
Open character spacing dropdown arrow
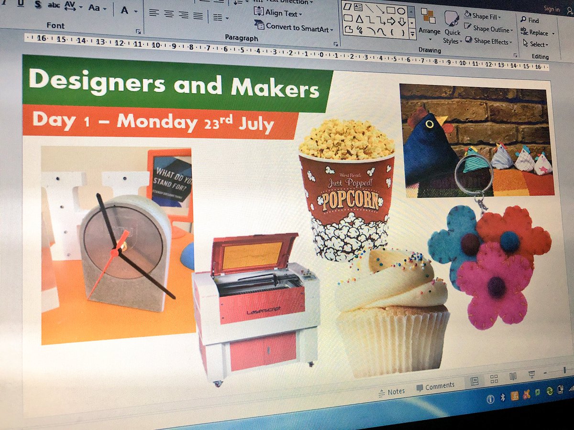(80, 8)
